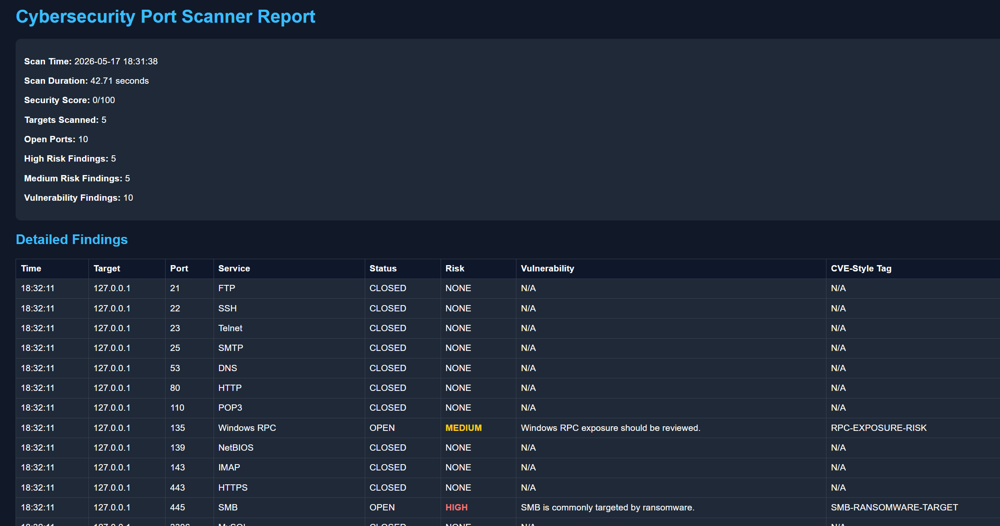This screenshot has width=1000, height=526.
Task: Select the Medium Risk Findings line
Action: coord(77,178)
